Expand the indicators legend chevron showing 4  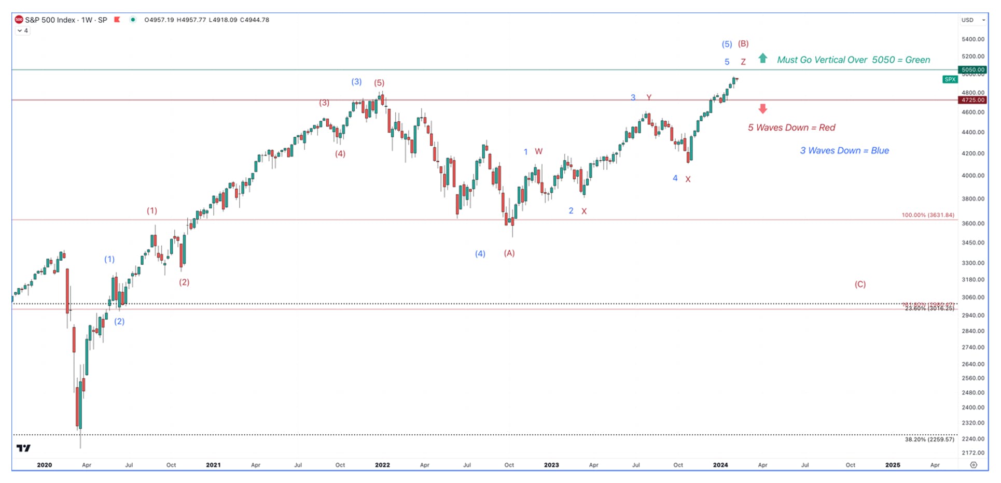click(23, 31)
